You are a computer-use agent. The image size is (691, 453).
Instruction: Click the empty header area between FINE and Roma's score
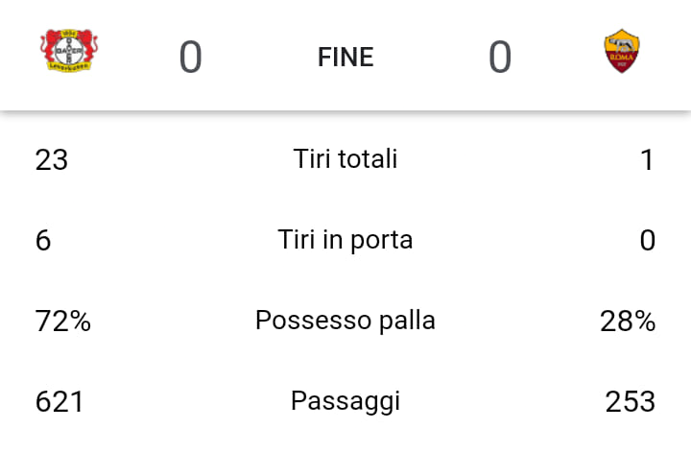432,58
